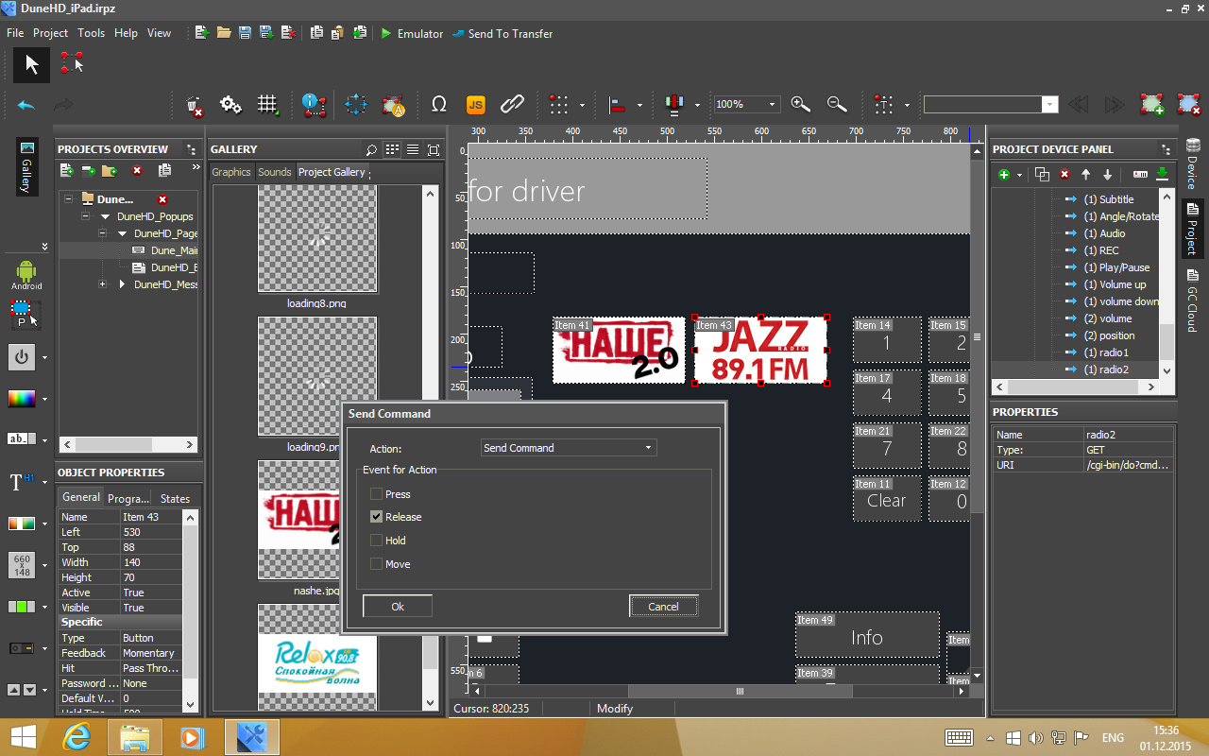Open the dropdown arrow next to the green add icon
Image resolution: width=1209 pixels, height=756 pixels.
point(1019,176)
